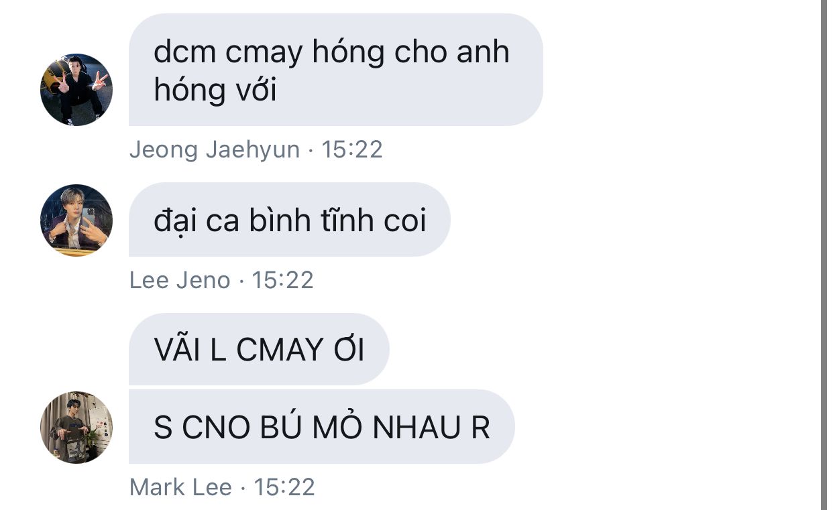Click the 15:22 timestamp beside Mark Lee

click(284, 487)
